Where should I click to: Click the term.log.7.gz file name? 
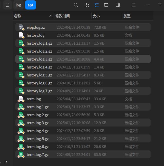coord(37,155)
